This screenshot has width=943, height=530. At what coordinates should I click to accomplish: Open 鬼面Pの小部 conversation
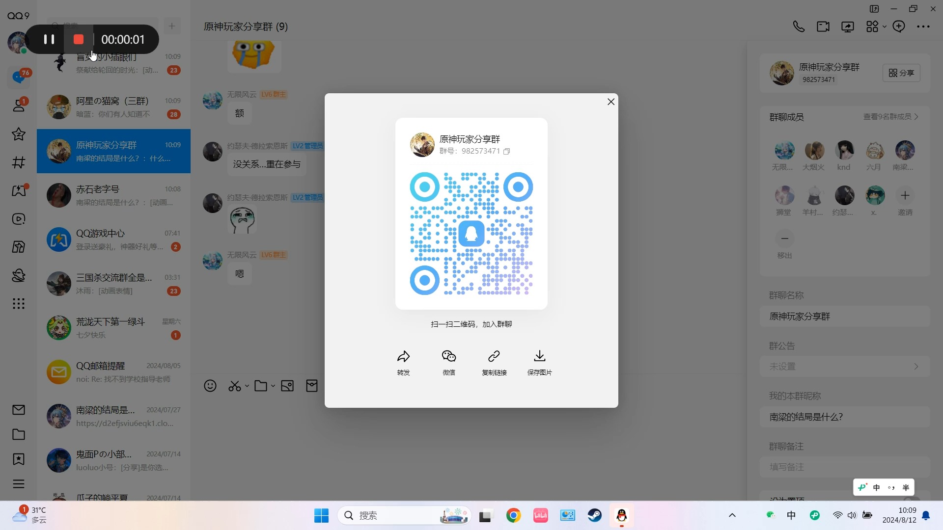pos(113,460)
